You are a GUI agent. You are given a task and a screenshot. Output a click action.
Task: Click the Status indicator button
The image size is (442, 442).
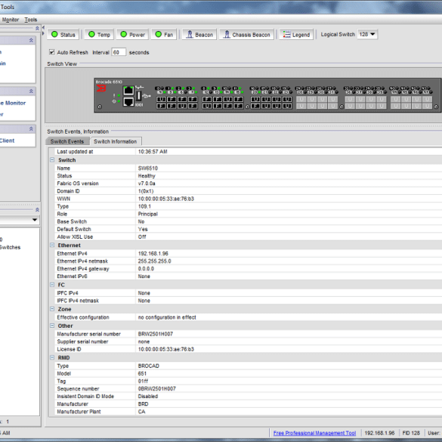coord(63,35)
